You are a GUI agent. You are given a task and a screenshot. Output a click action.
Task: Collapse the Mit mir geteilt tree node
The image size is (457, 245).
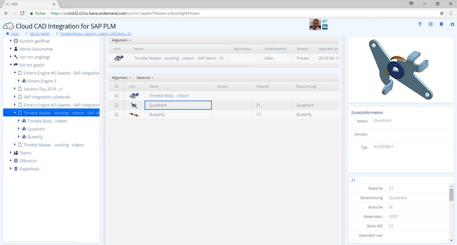click(x=11, y=64)
